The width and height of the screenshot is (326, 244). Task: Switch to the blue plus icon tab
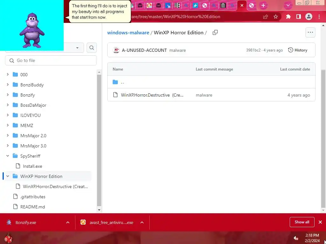tap(195, 6)
